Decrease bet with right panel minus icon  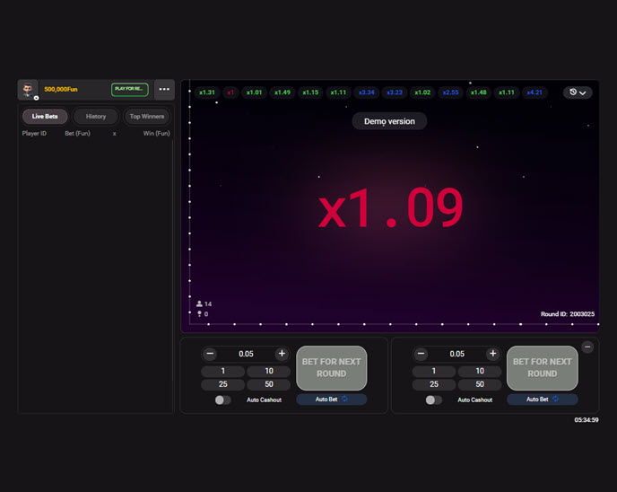pos(421,354)
